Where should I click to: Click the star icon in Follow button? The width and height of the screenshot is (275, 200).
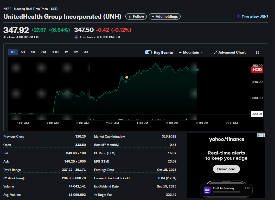[130, 16]
